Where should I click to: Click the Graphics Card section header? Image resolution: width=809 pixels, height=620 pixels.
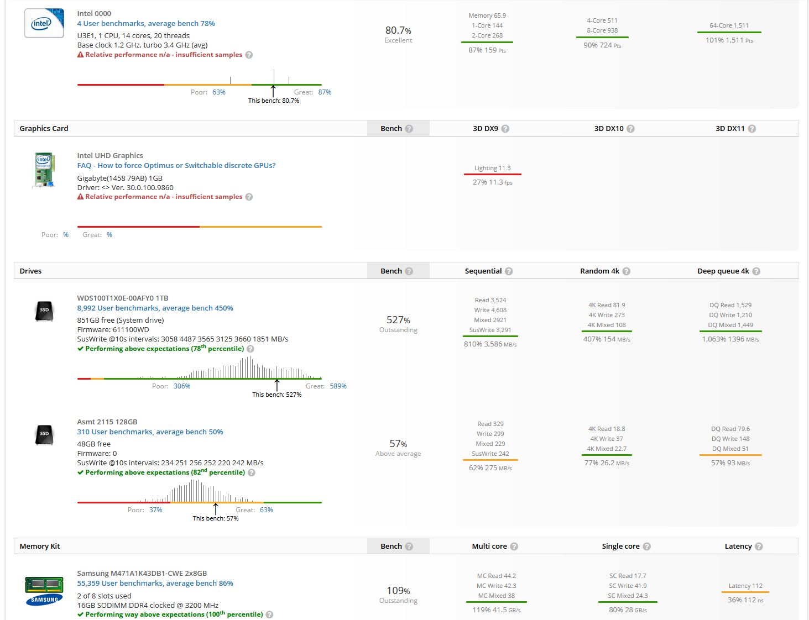[x=43, y=128]
